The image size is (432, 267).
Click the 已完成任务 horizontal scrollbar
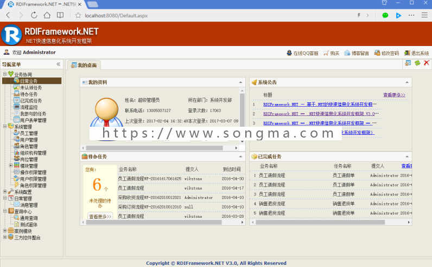click(320, 222)
